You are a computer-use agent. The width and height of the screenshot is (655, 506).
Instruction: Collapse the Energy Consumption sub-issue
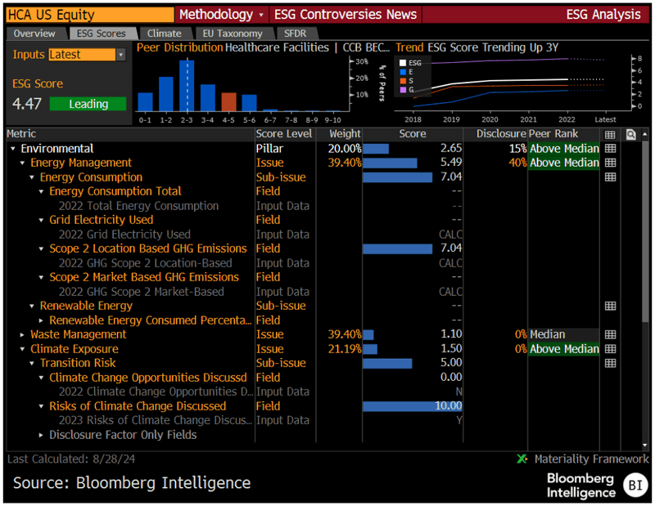click(x=32, y=177)
